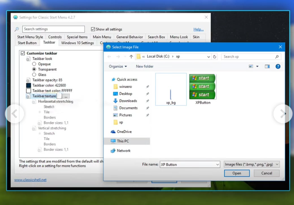Uncheck the Show all settings checkbox

pos(93,29)
